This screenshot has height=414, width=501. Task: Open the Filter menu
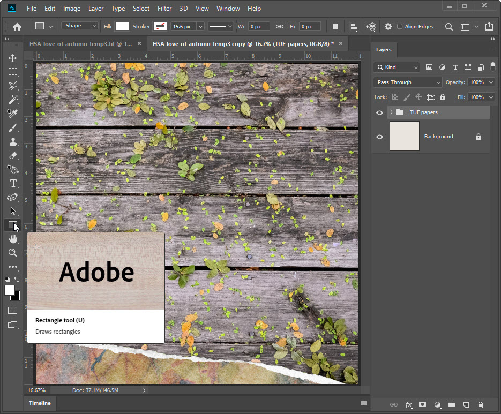pos(164,9)
